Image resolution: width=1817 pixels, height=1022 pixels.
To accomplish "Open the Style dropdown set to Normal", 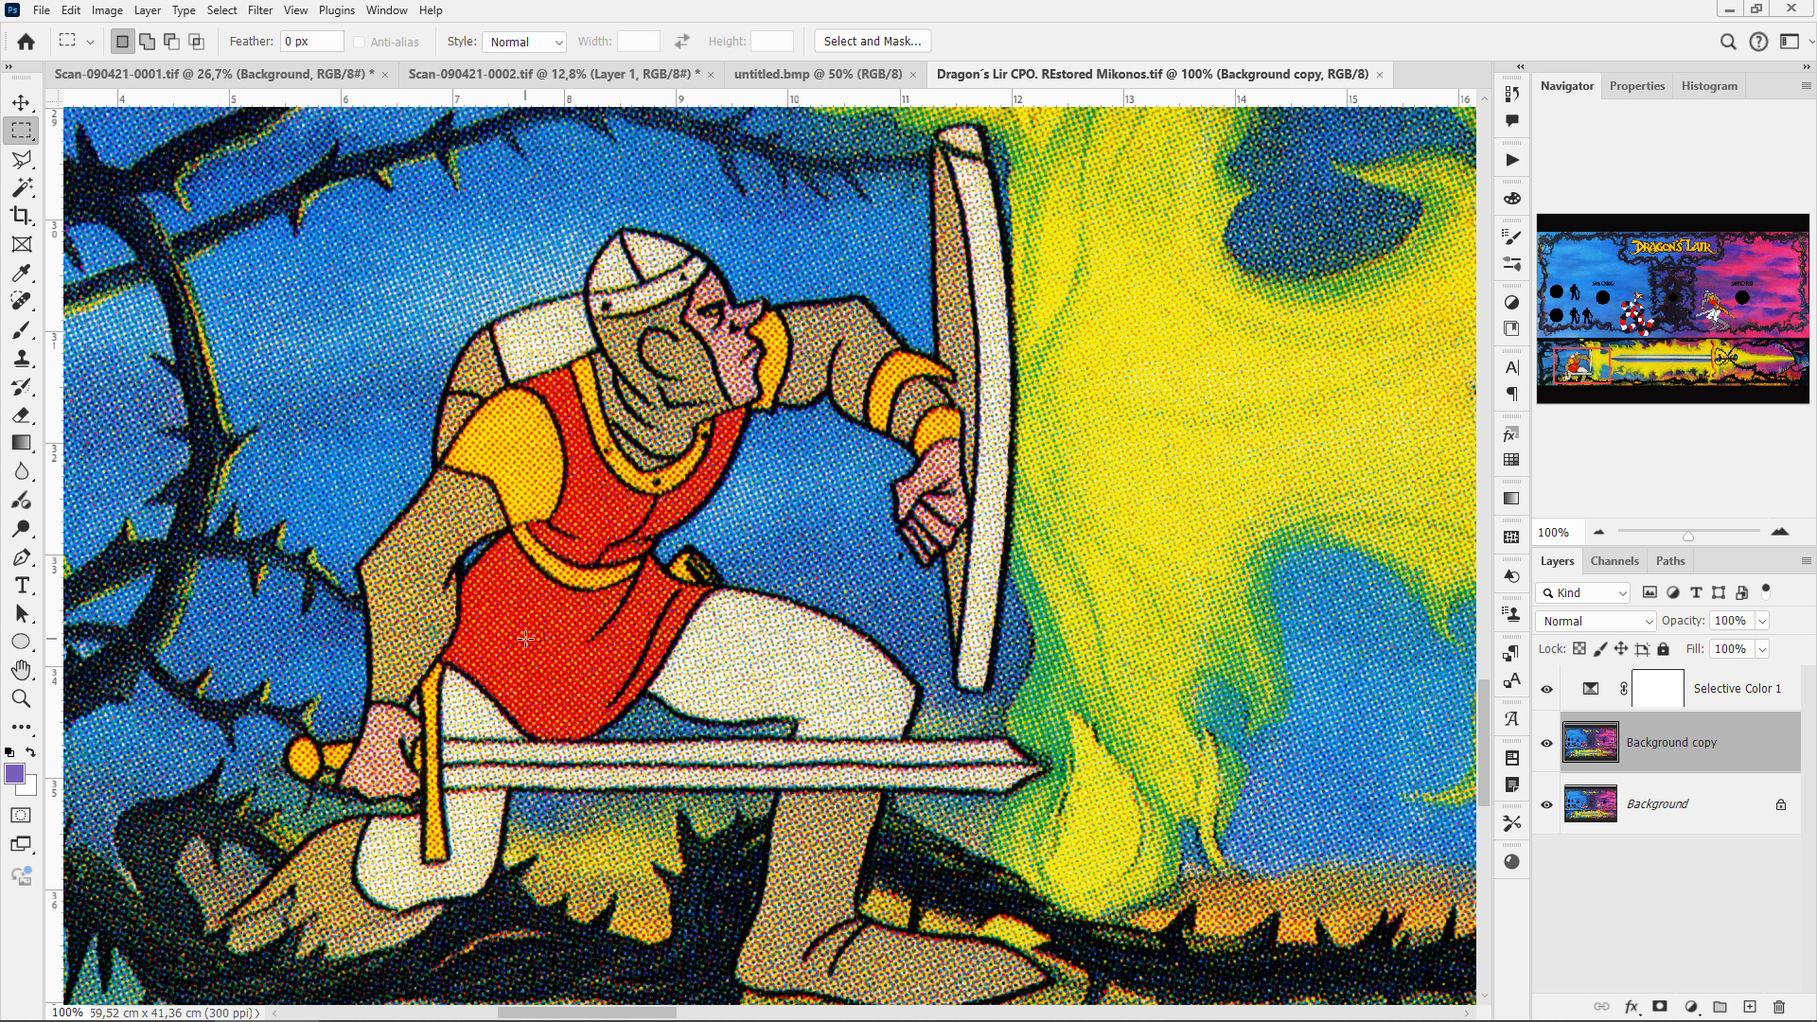I will pyautogui.click(x=524, y=42).
